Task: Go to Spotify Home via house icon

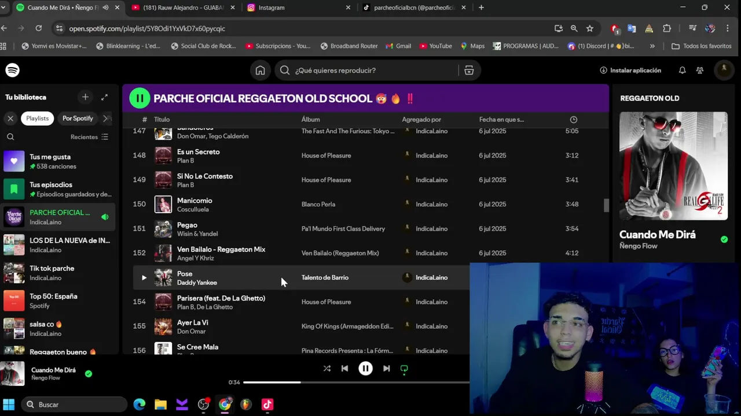Action: 260,70
